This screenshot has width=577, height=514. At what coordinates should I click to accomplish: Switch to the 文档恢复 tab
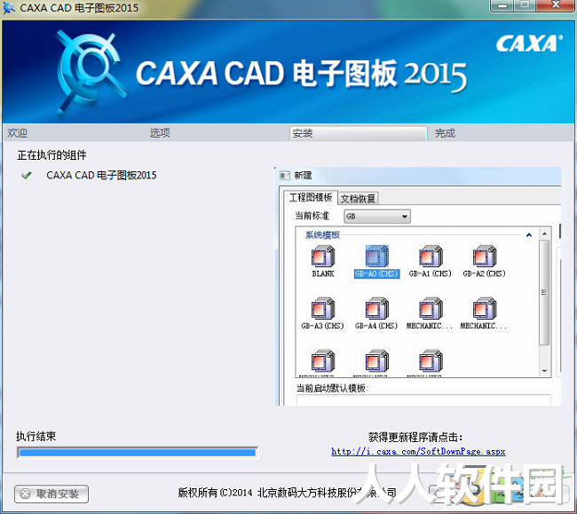coord(358,199)
